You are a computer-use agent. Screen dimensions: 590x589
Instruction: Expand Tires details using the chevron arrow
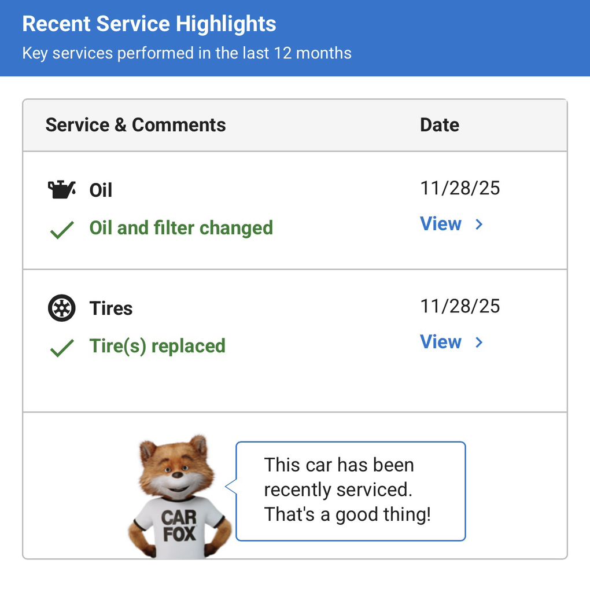[x=479, y=343]
